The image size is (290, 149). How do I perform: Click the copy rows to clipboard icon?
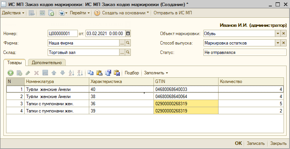point(90,73)
